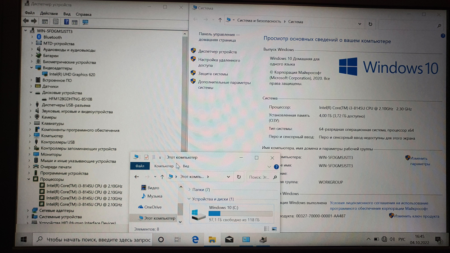Open license agreement terms link
Viewport: 450px width, 253px height.
[378, 206]
